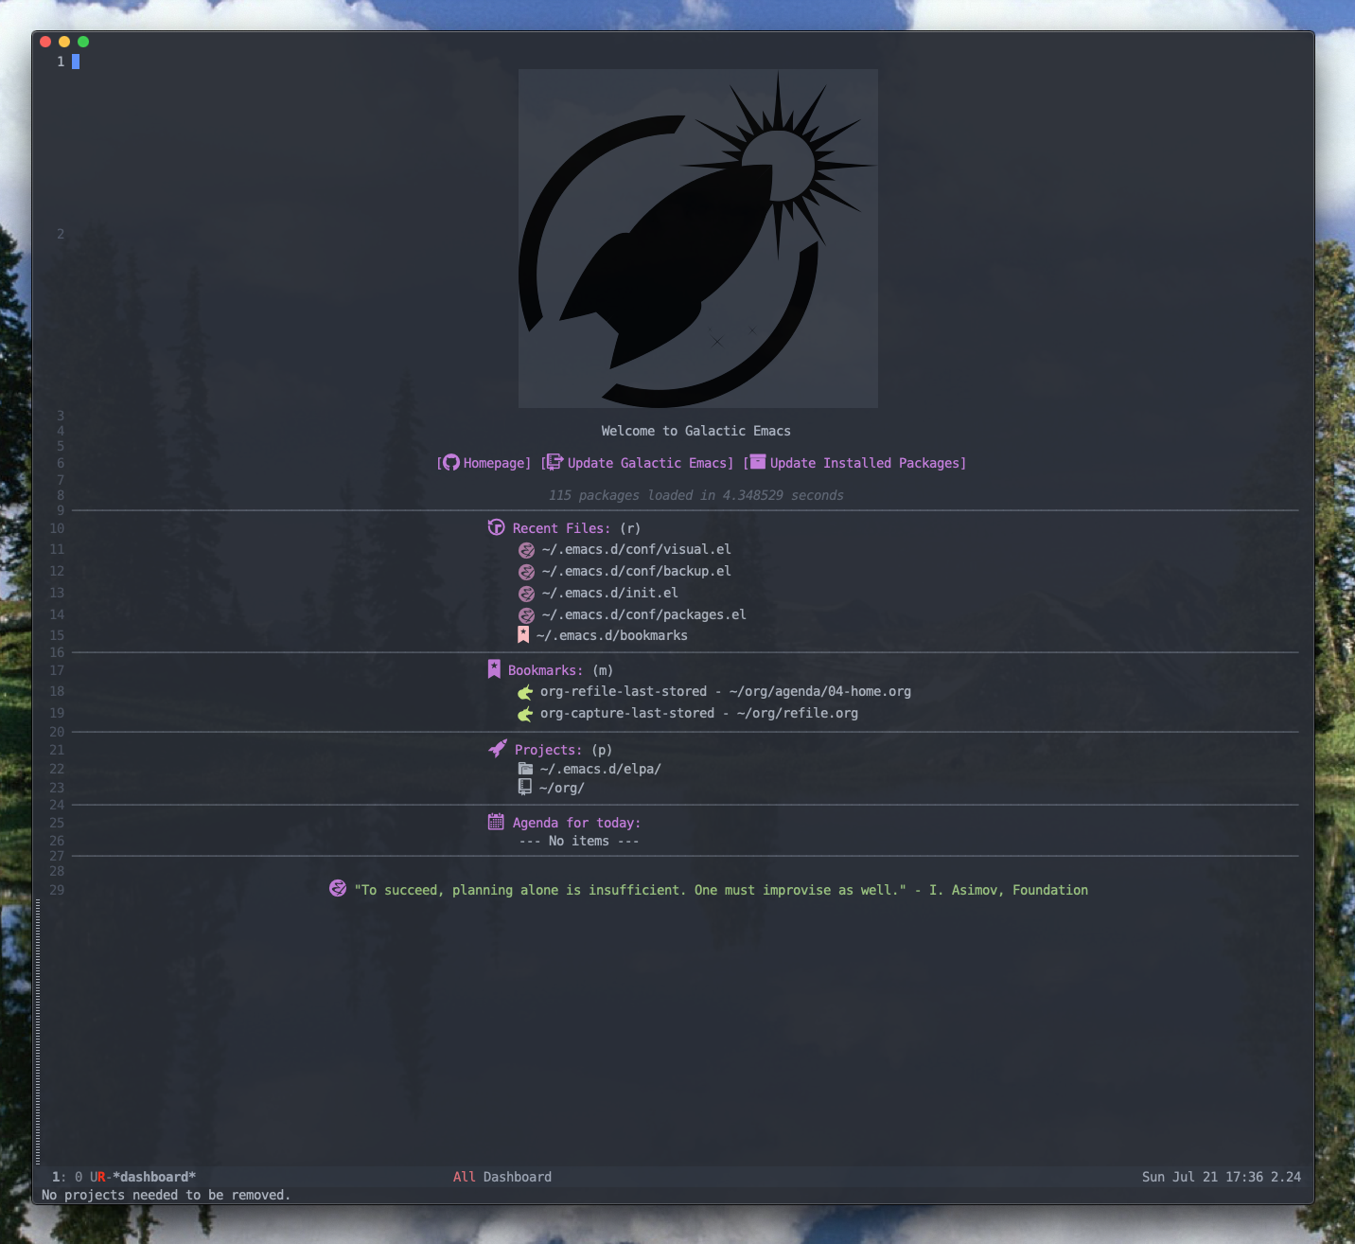
Task: Click the icon beside Update Galactic Emacs
Action: [554, 462]
